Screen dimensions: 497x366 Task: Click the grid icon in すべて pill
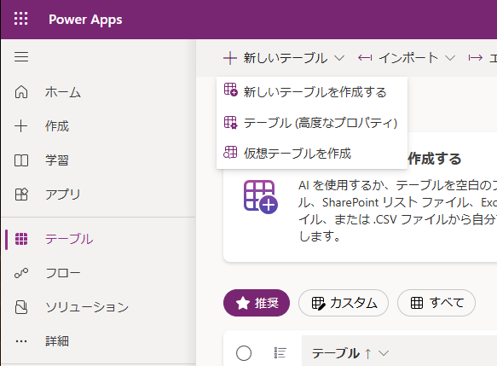pos(417,303)
